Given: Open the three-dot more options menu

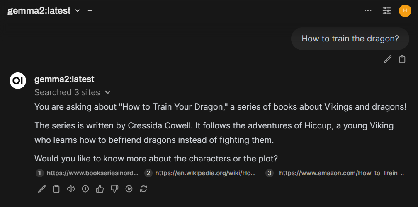Looking at the screenshot, I should (368, 10).
